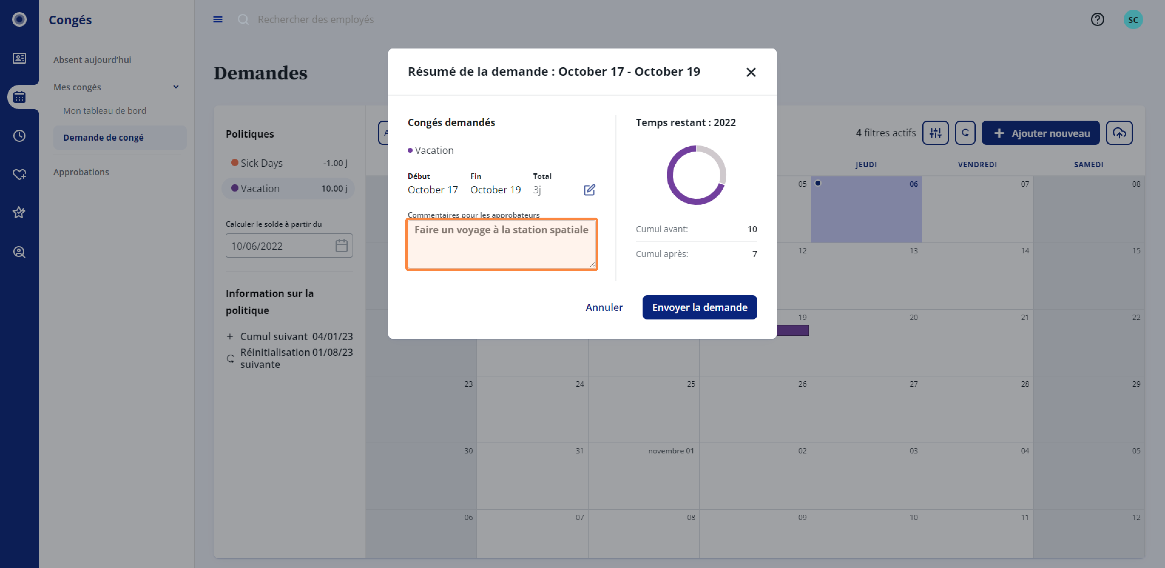1165x568 pixels.
Task: Click the refresh icon button
Action: click(965, 133)
